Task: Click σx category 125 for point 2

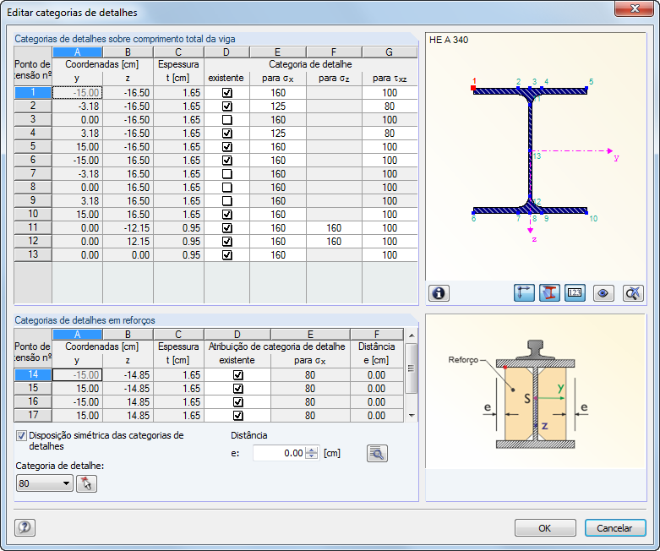Action: pyautogui.click(x=278, y=106)
